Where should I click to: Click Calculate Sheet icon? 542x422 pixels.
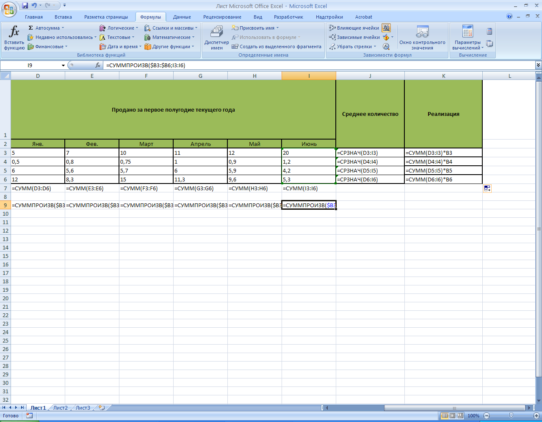point(489,44)
